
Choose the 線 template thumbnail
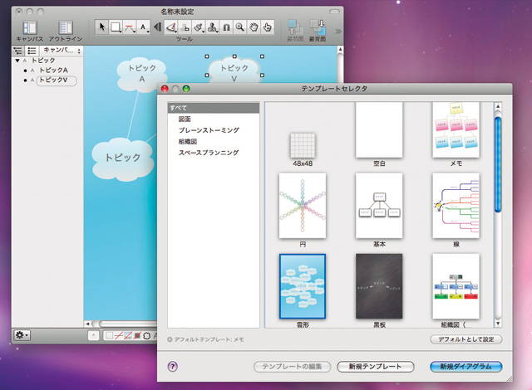456,206
